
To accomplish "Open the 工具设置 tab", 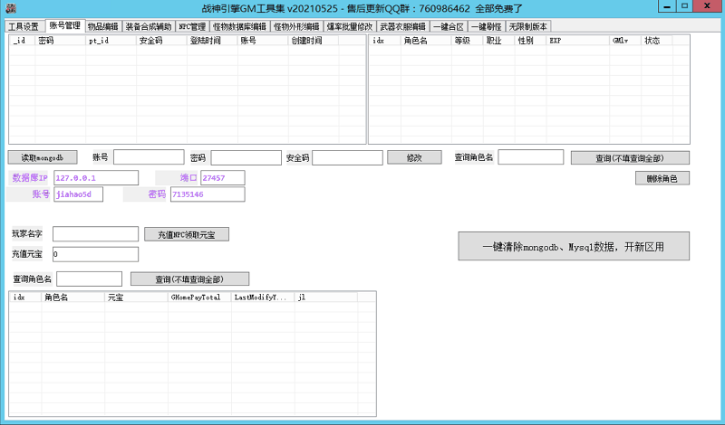I will tap(25, 27).
